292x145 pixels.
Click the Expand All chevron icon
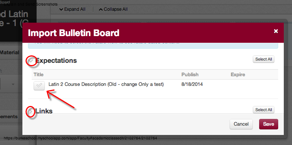point(61,9)
